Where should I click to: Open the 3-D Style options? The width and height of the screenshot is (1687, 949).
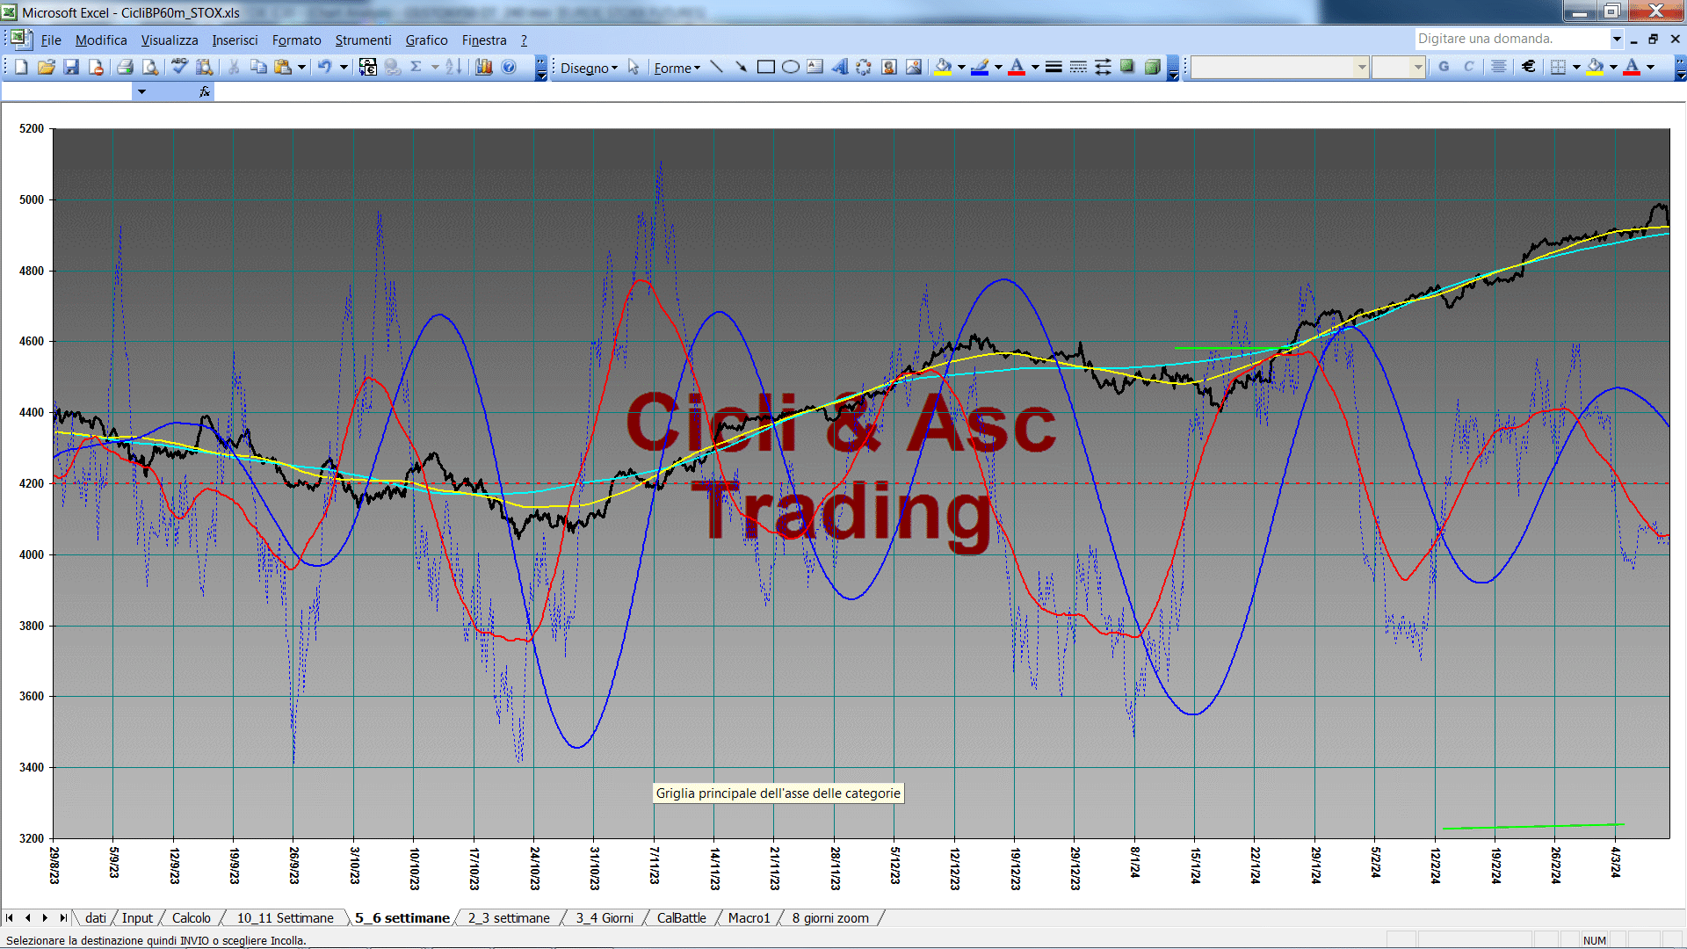[x=1152, y=68]
